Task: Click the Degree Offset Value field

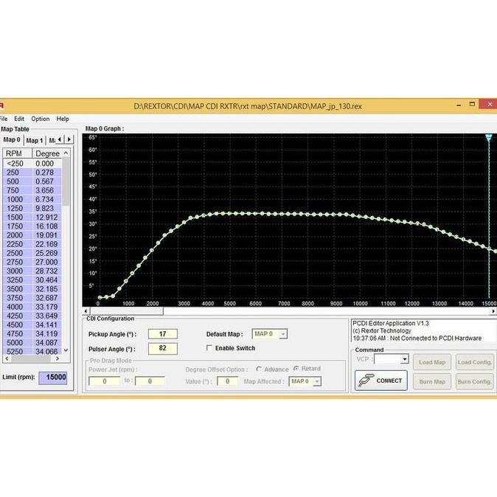Action: coord(227,381)
